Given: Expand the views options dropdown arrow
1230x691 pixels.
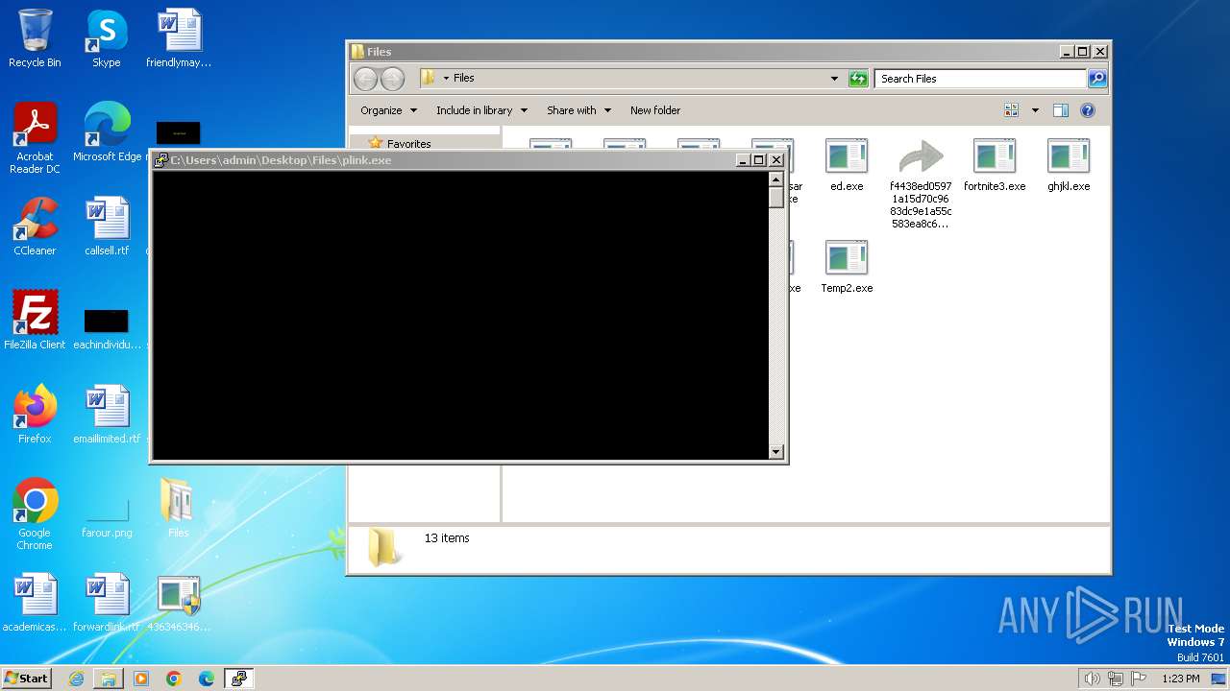Looking at the screenshot, I should [x=1035, y=110].
